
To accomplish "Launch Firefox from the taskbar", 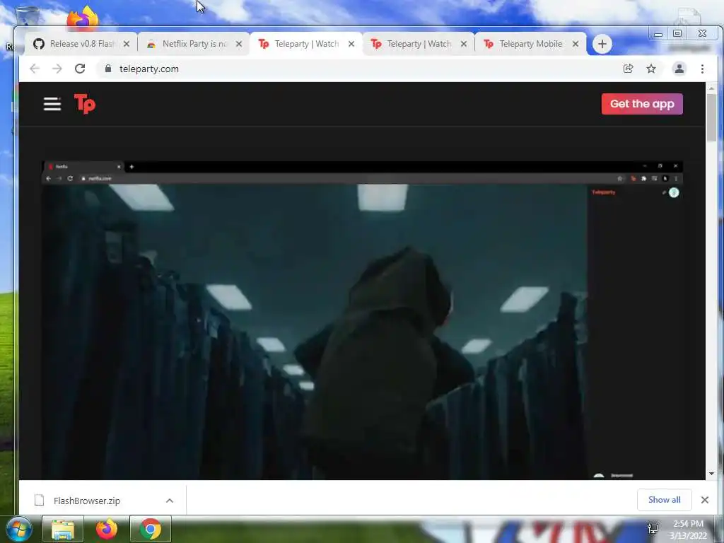I will click(107, 529).
